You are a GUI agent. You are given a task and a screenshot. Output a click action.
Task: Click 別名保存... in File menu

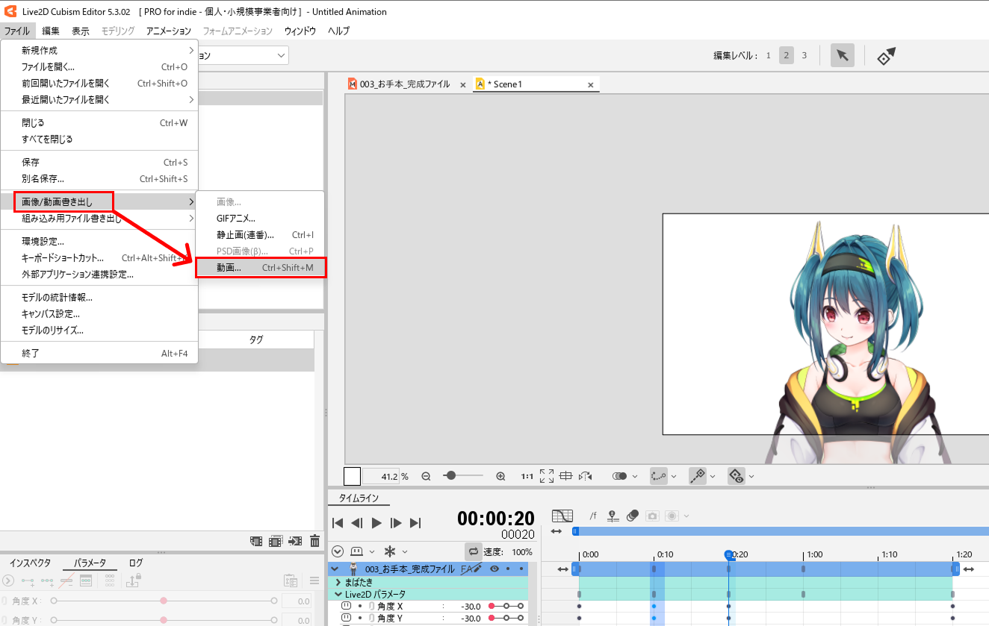(99, 178)
